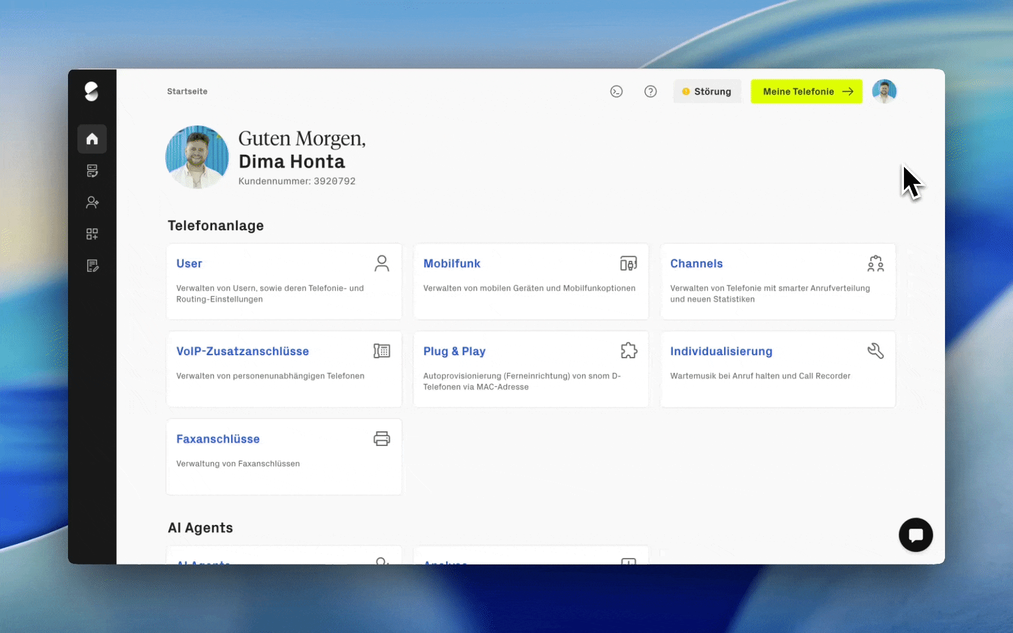This screenshot has height=633, width=1013.
Task: Open the VoIP-Zusatzanschlüsse link
Action: tap(243, 351)
